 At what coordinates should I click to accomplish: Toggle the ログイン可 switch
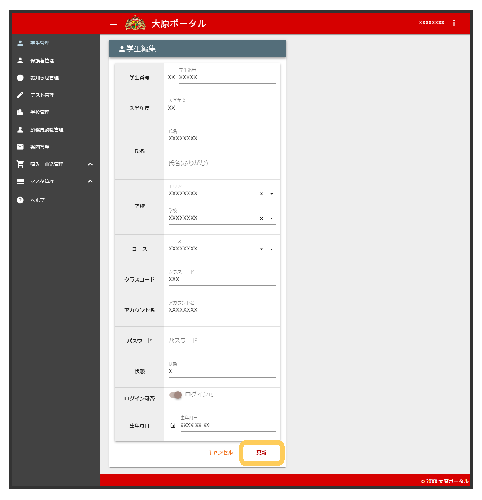point(175,395)
